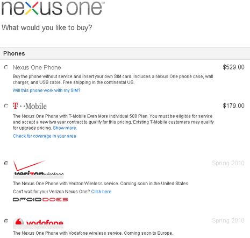Select the Nexus One Phone radio button
The image size is (250, 238).
tap(6, 67)
